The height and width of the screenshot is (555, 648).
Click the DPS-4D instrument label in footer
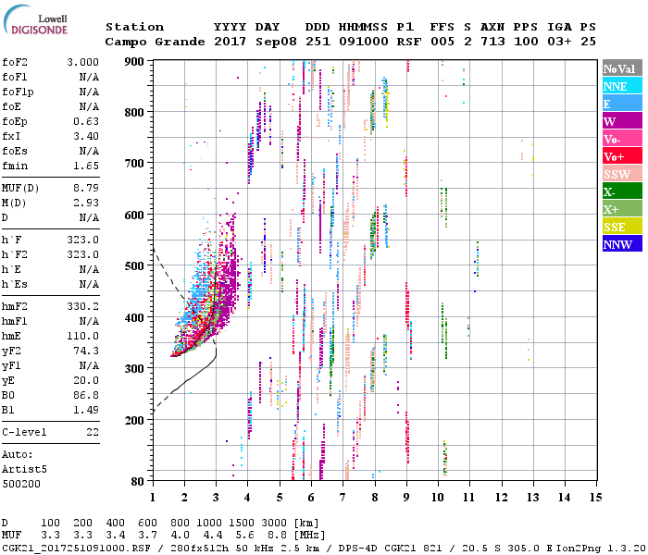[357, 548]
